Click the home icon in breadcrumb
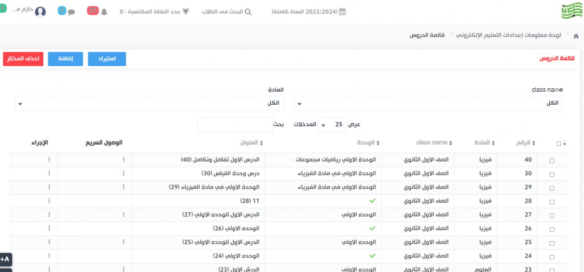This screenshot has height=272, width=584. point(575,36)
